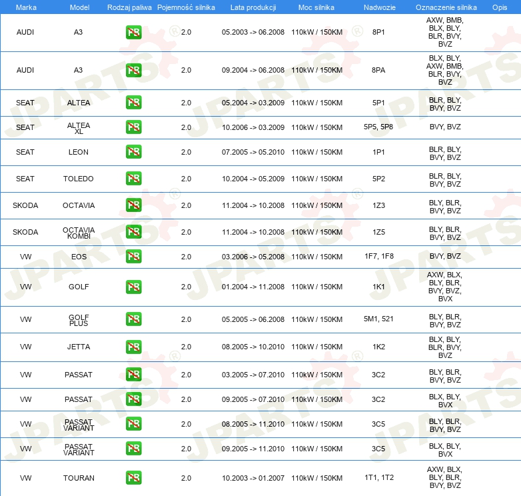Viewport: 521px width, 496px height.
Task: Select the GOLF PLUS model cell
Action: [x=79, y=320]
